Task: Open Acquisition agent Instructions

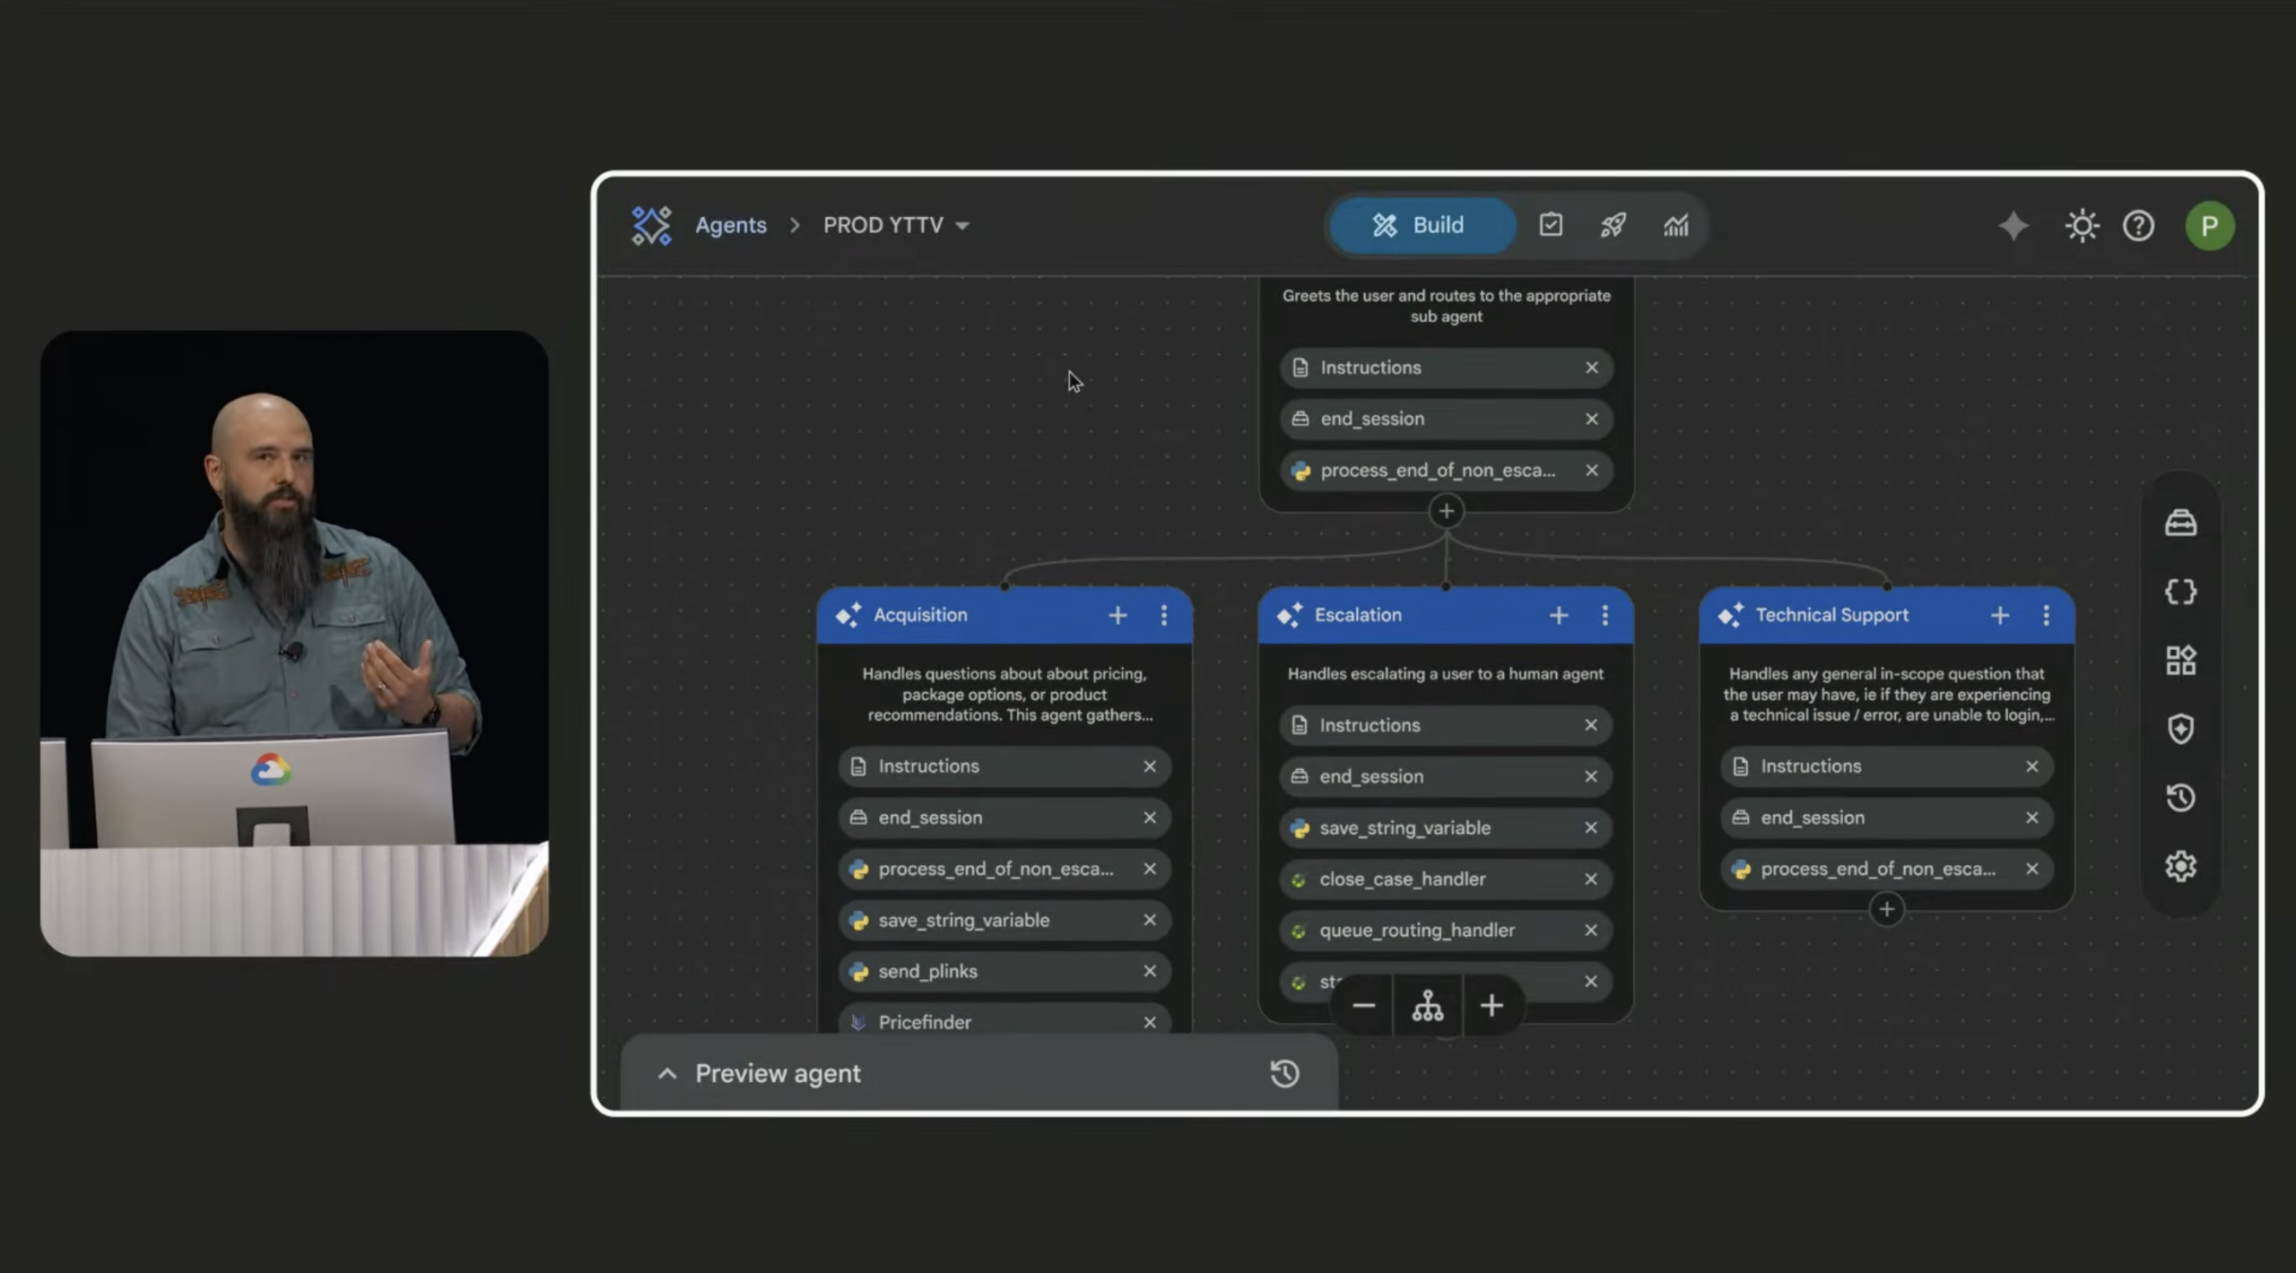Action: pos(928,766)
